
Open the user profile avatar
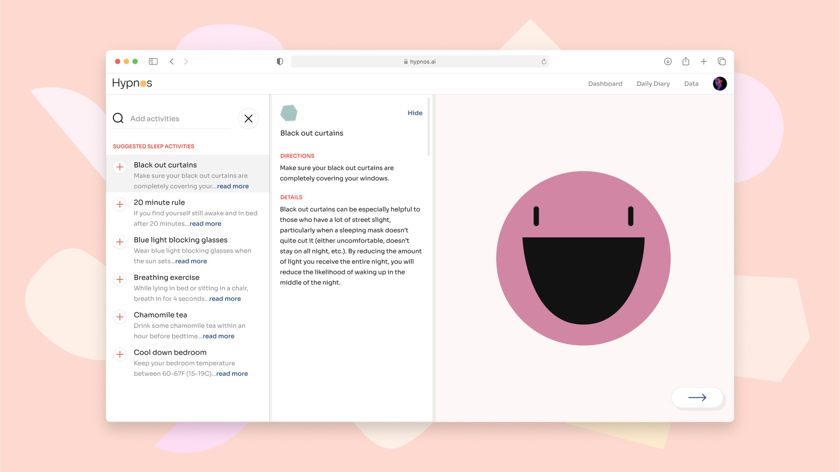(720, 83)
